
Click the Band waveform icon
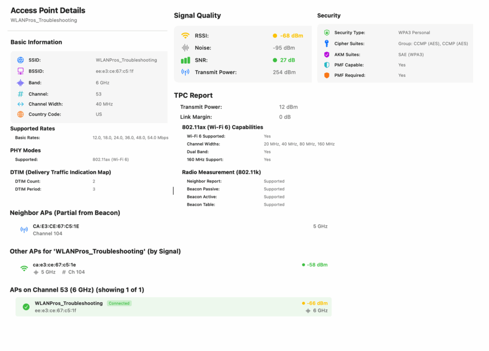coord(21,83)
